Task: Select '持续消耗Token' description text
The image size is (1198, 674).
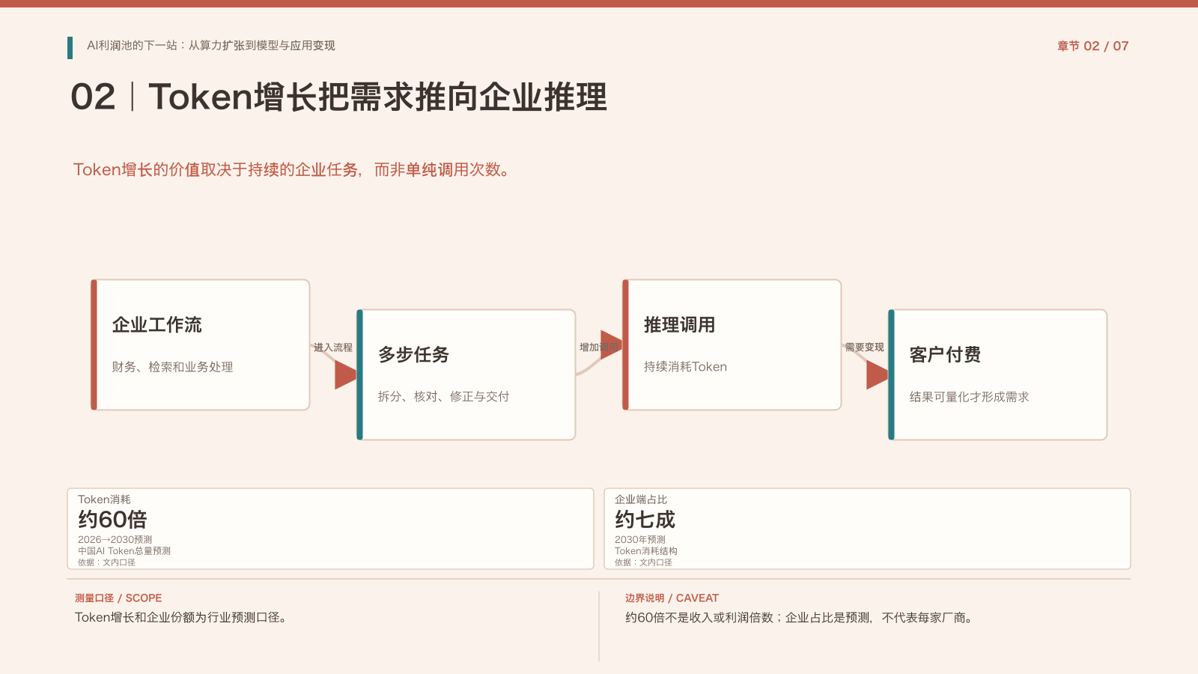Action: coord(685,367)
